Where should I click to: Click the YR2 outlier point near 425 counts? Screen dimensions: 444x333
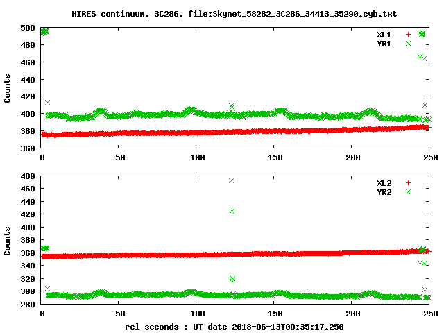click(x=232, y=211)
